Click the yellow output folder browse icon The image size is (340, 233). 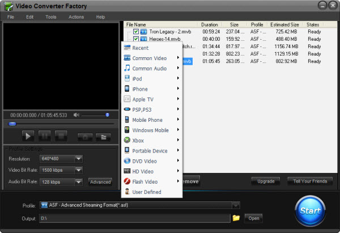pos(236,218)
